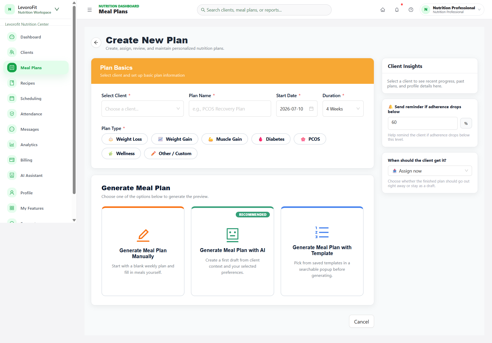Click the Client Insights heading
The width and height of the screenshot is (492, 343).
tap(405, 66)
